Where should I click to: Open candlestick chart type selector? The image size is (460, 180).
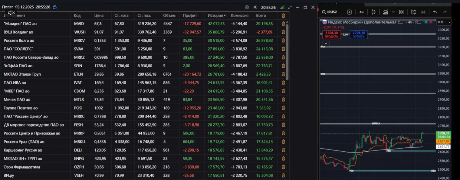tap(373, 12)
